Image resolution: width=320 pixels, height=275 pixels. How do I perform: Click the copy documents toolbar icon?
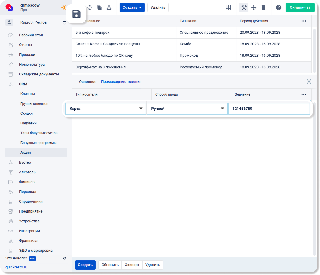[99, 7]
